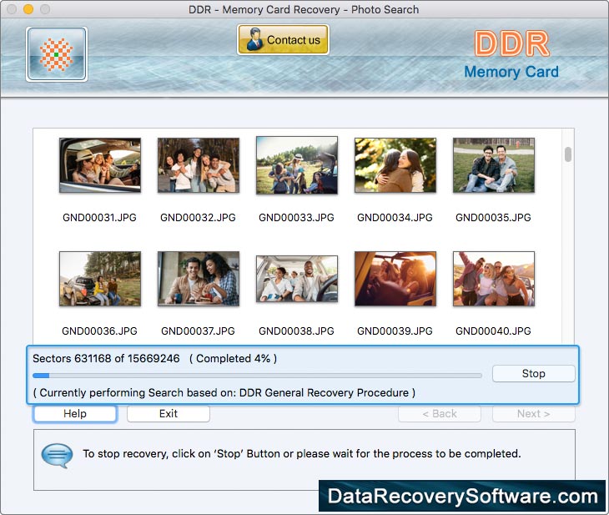Screen dimensions: 609x515
Task: Click the DDR orange logo icon
Action: tap(57, 54)
